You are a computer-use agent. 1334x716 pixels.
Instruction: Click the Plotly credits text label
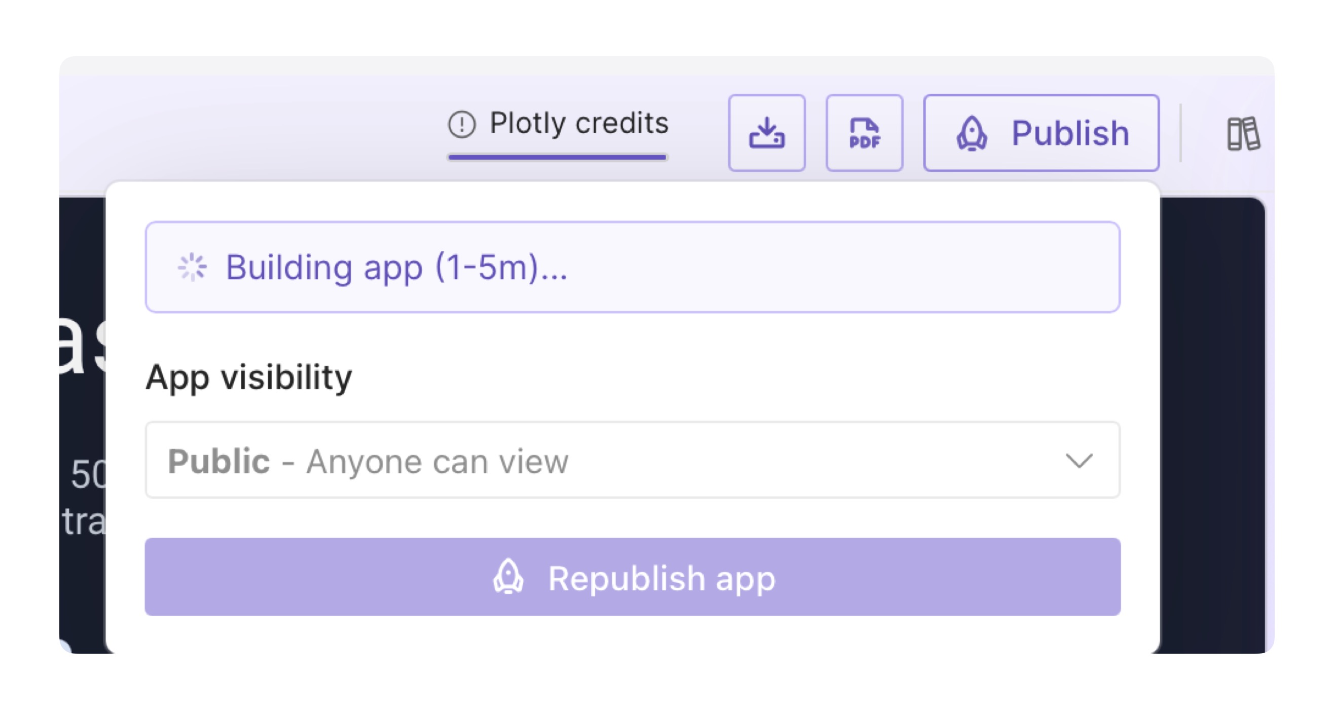[579, 123]
